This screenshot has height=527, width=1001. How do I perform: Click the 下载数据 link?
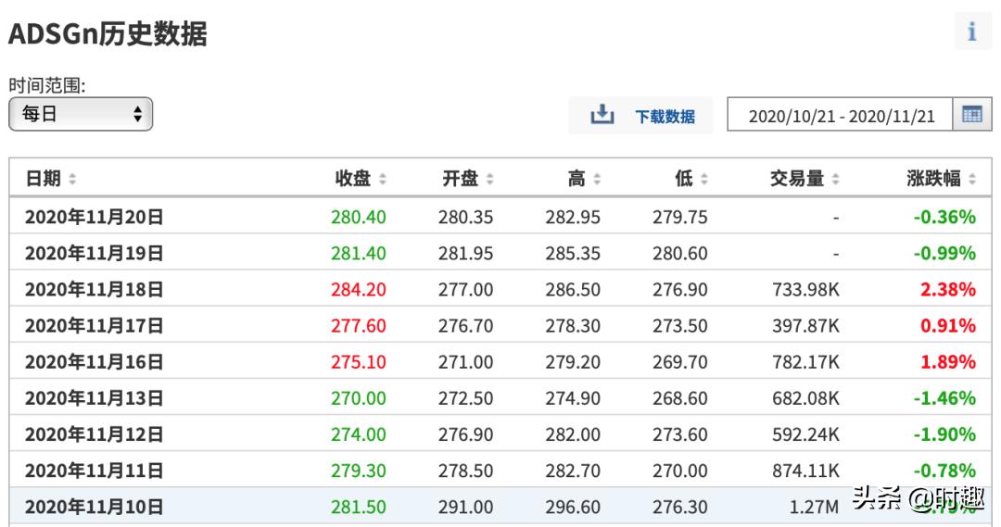[x=665, y=117]
